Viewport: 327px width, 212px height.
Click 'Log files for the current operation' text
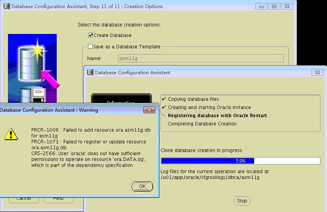click(215, 172)
